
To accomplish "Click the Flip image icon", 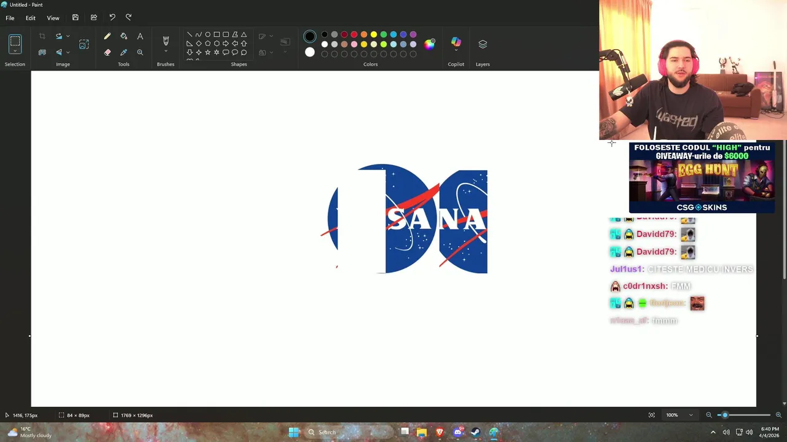I will [x=59, y=52].
